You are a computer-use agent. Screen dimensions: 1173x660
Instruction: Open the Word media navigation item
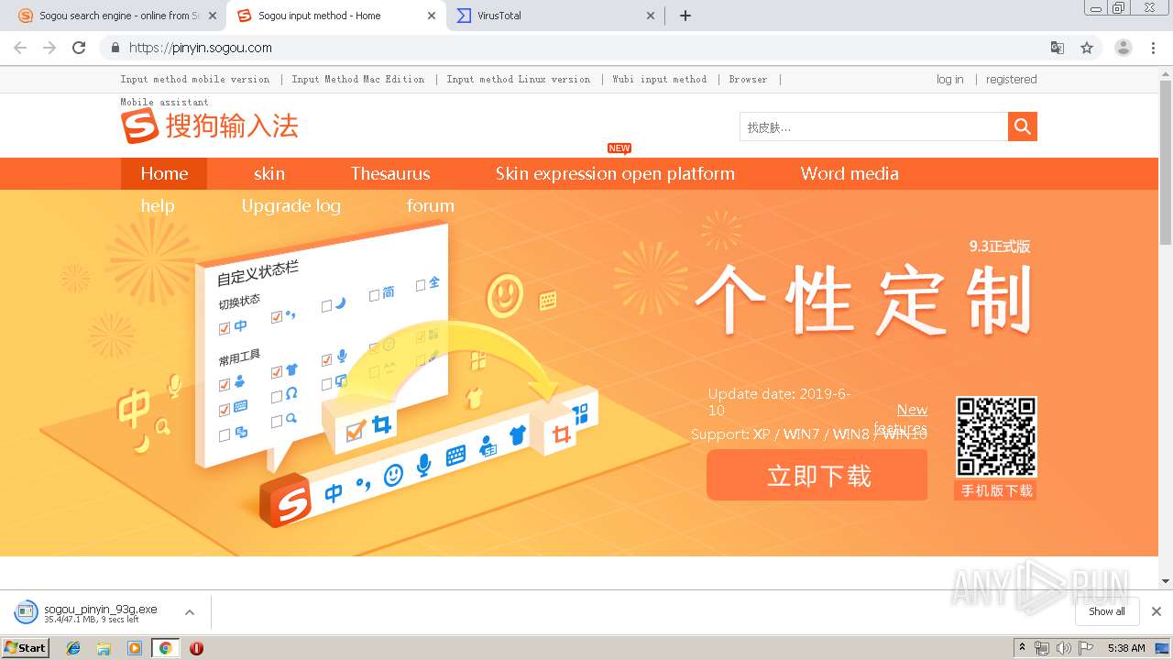pos(850,173)
